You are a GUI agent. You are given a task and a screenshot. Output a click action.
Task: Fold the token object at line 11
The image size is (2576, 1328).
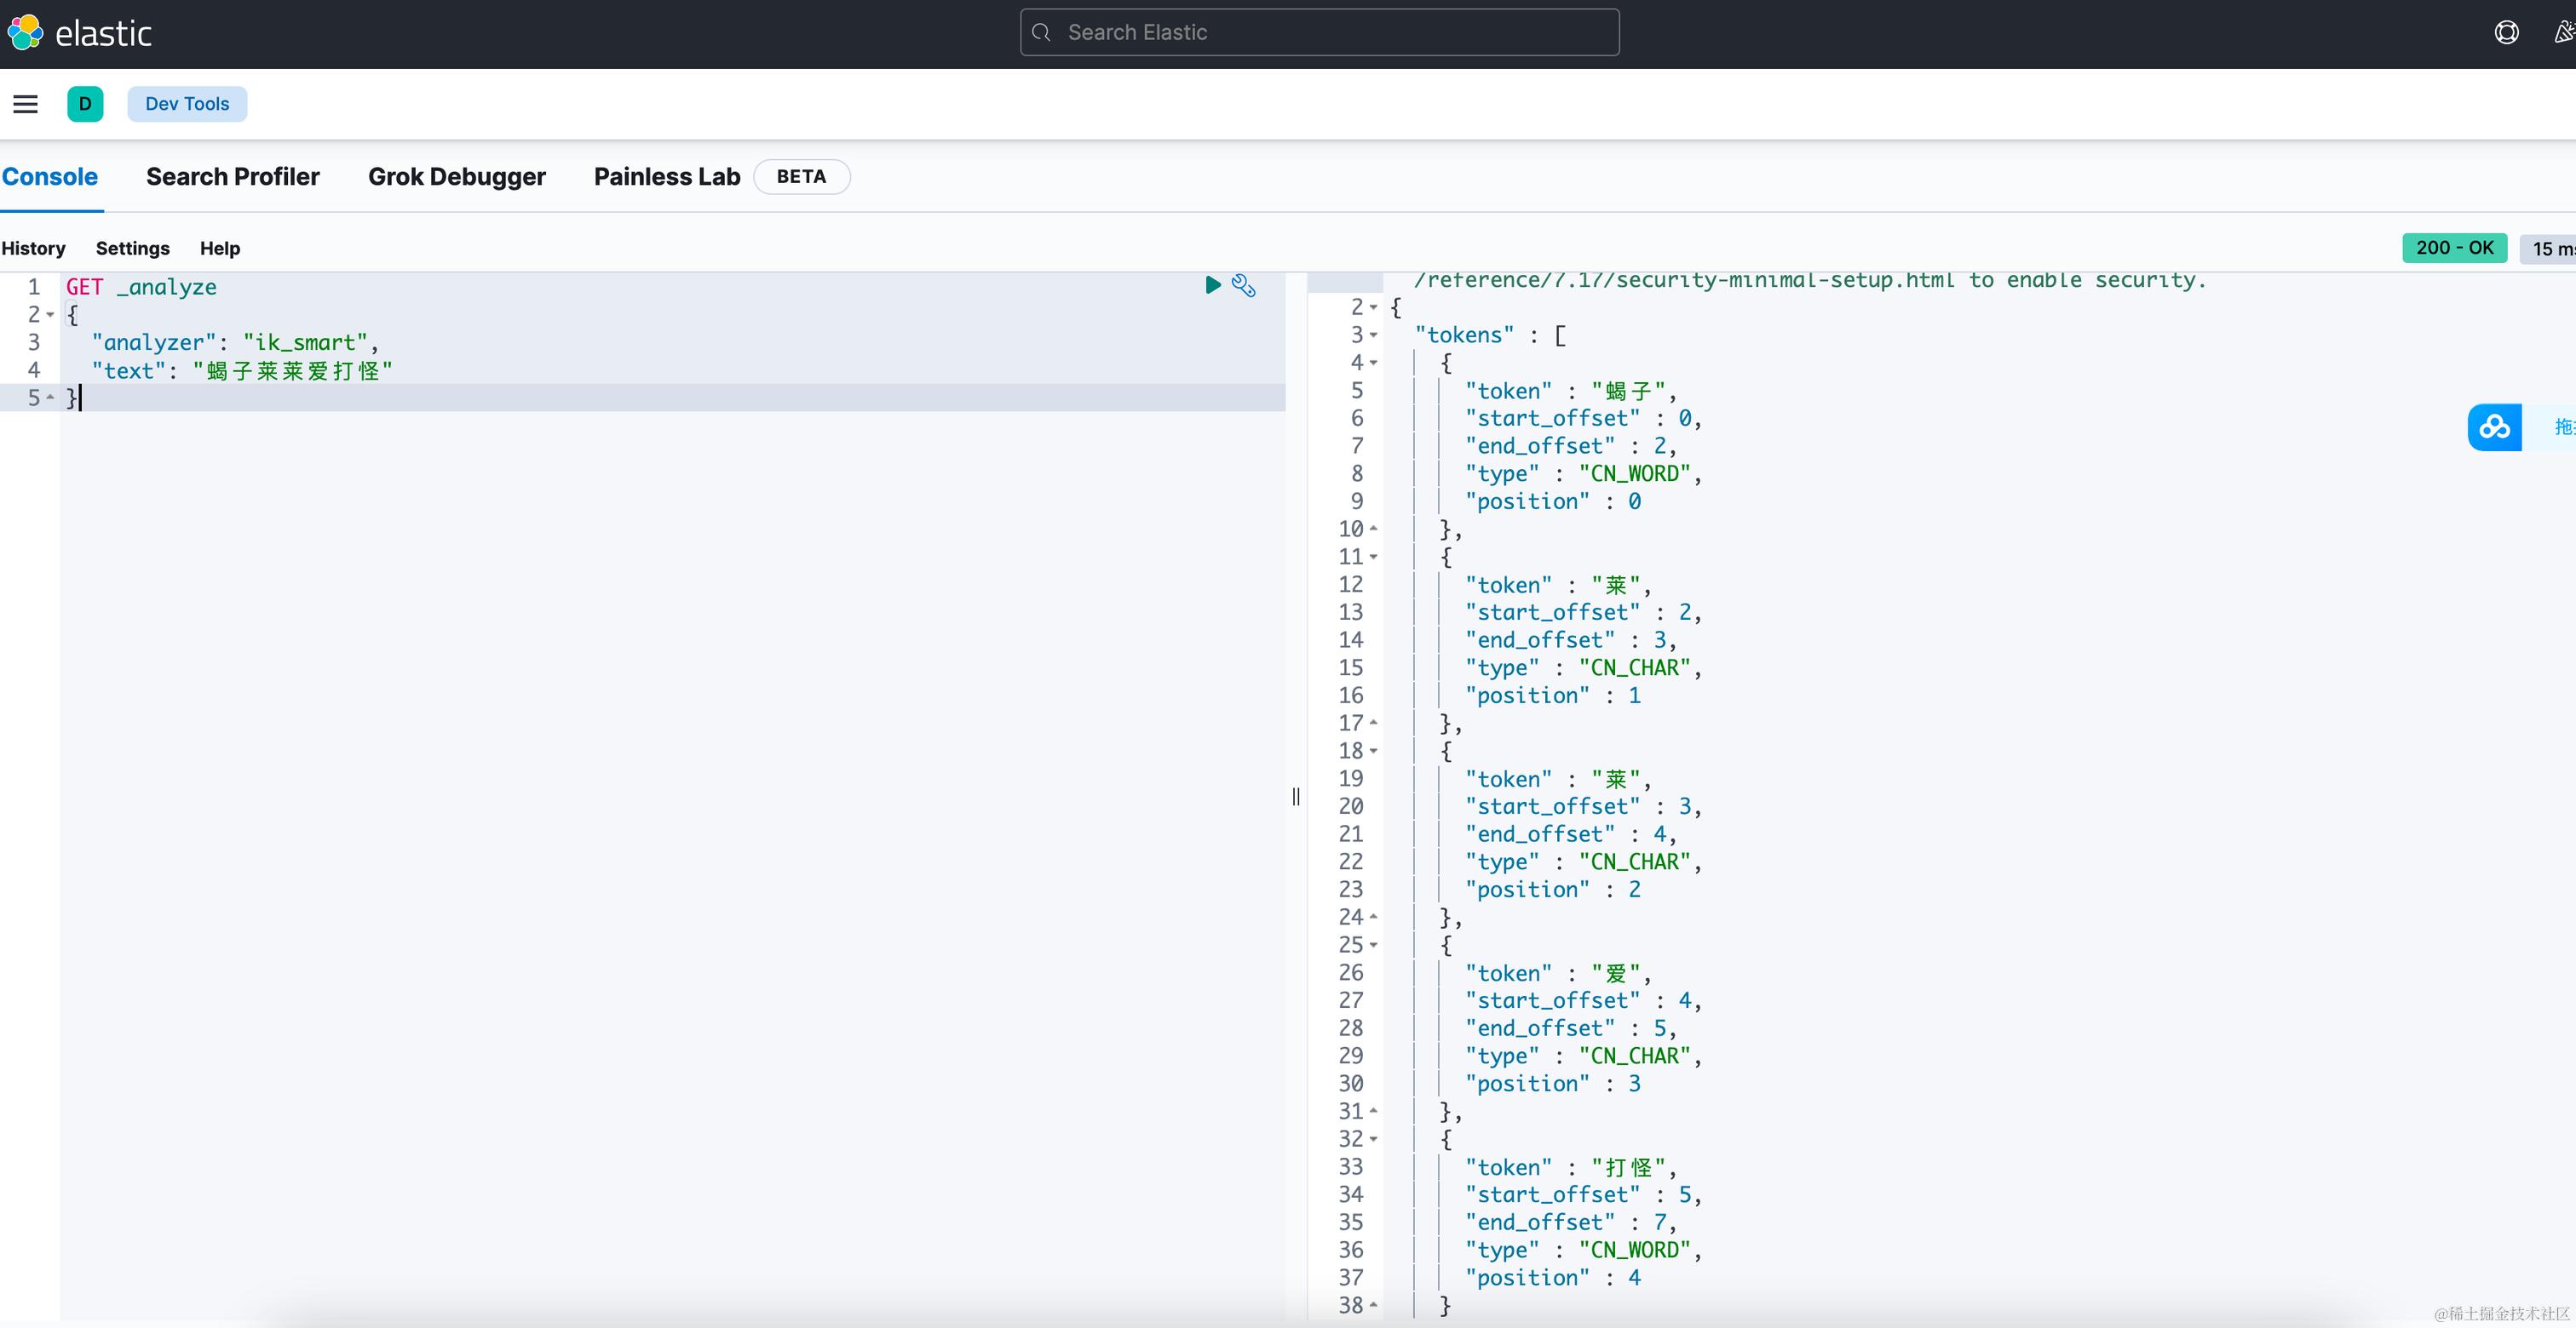(1373, 557)
